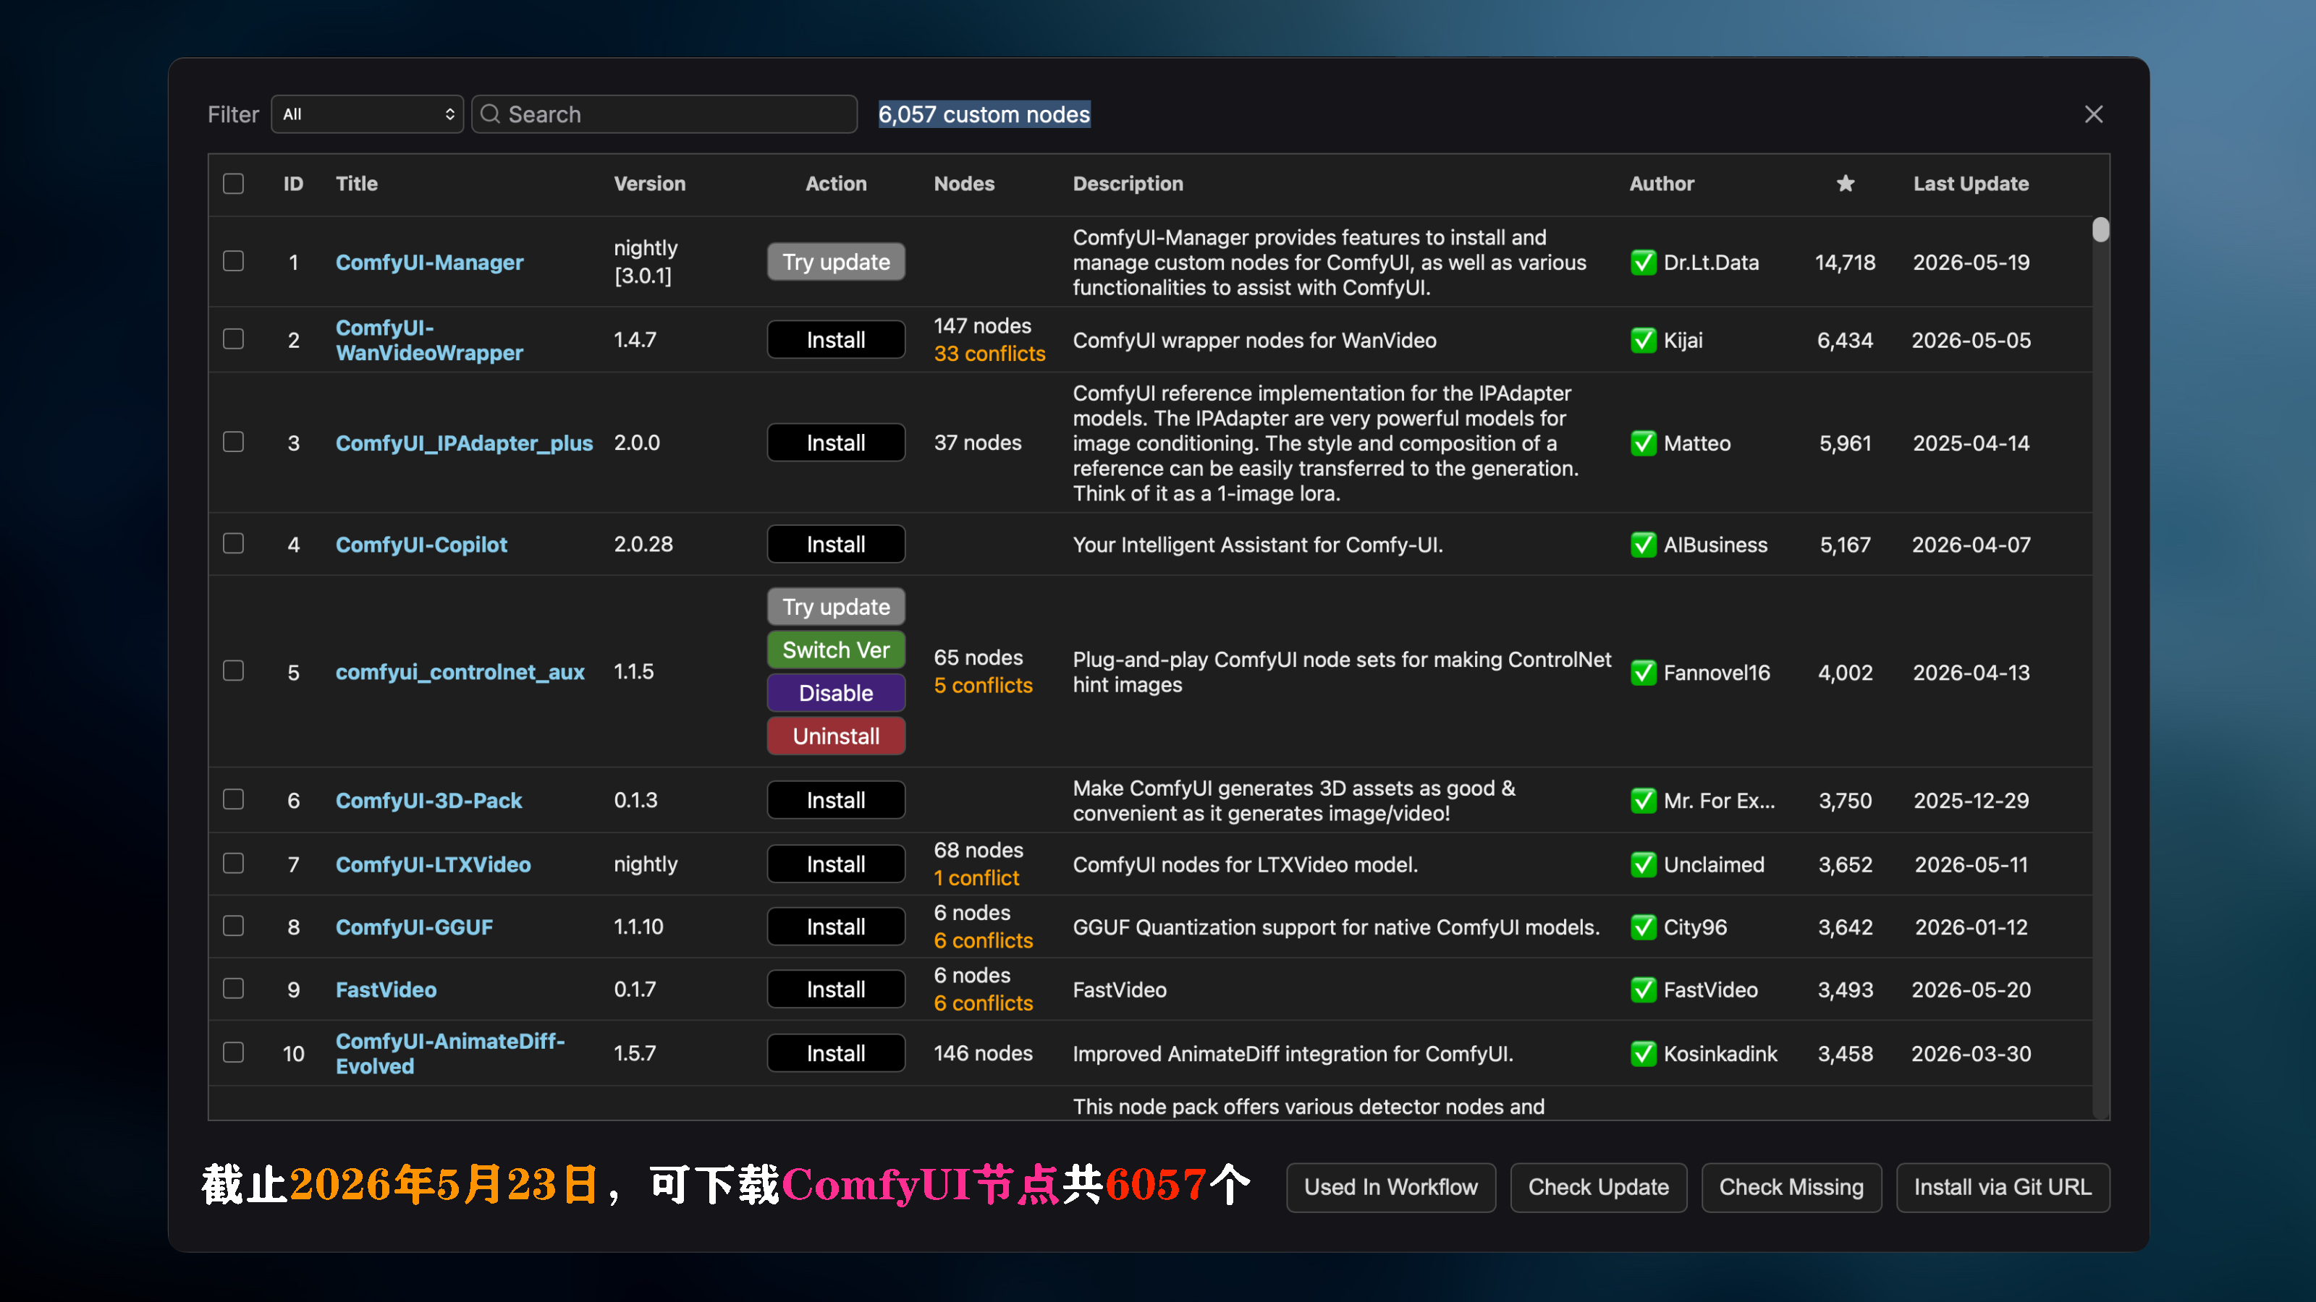
Task: Tick the ComfyUI_IPAdapter_plus row checkbox
Action: [x=234, y=442]
